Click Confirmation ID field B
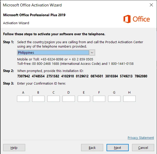Screen dimensions: 157x154 pyautogui.click(x=38, y=99)
